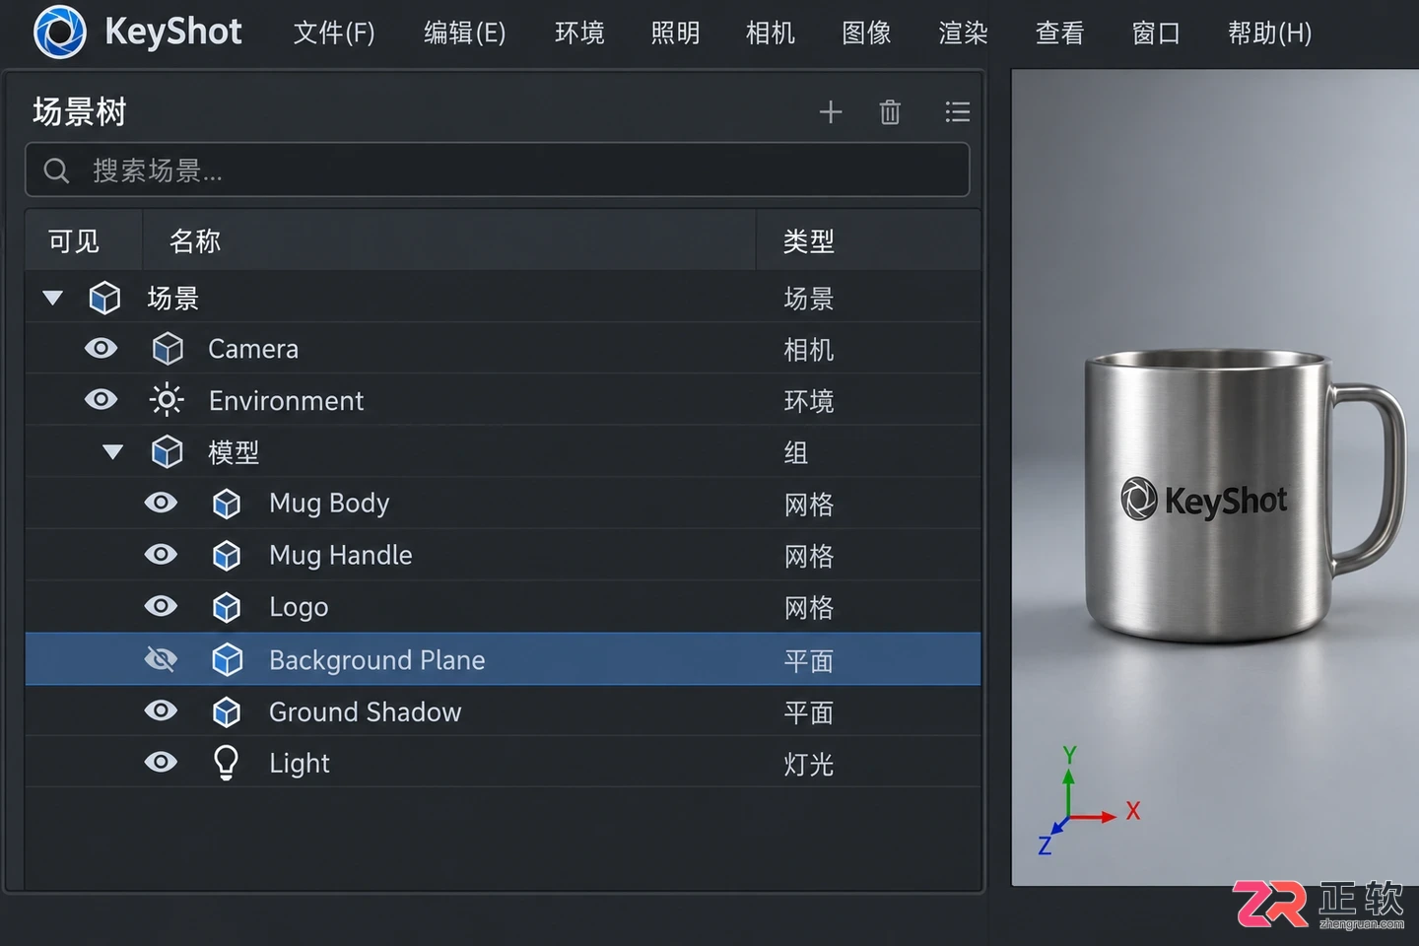This screenshot has width=1419, height=946.
Task: Click the Light bulb icon
Action: tap(226, 763)
